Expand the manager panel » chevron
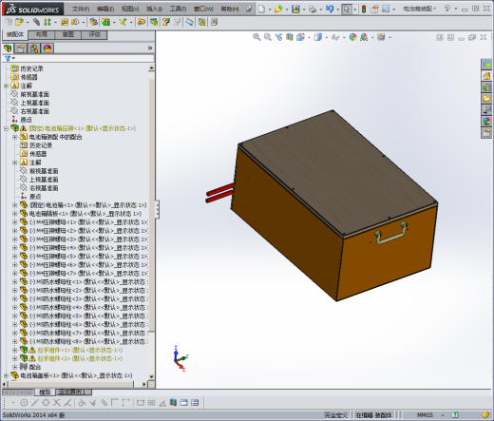The width and height of the screenshot is (494, 421). coord(150,48)
